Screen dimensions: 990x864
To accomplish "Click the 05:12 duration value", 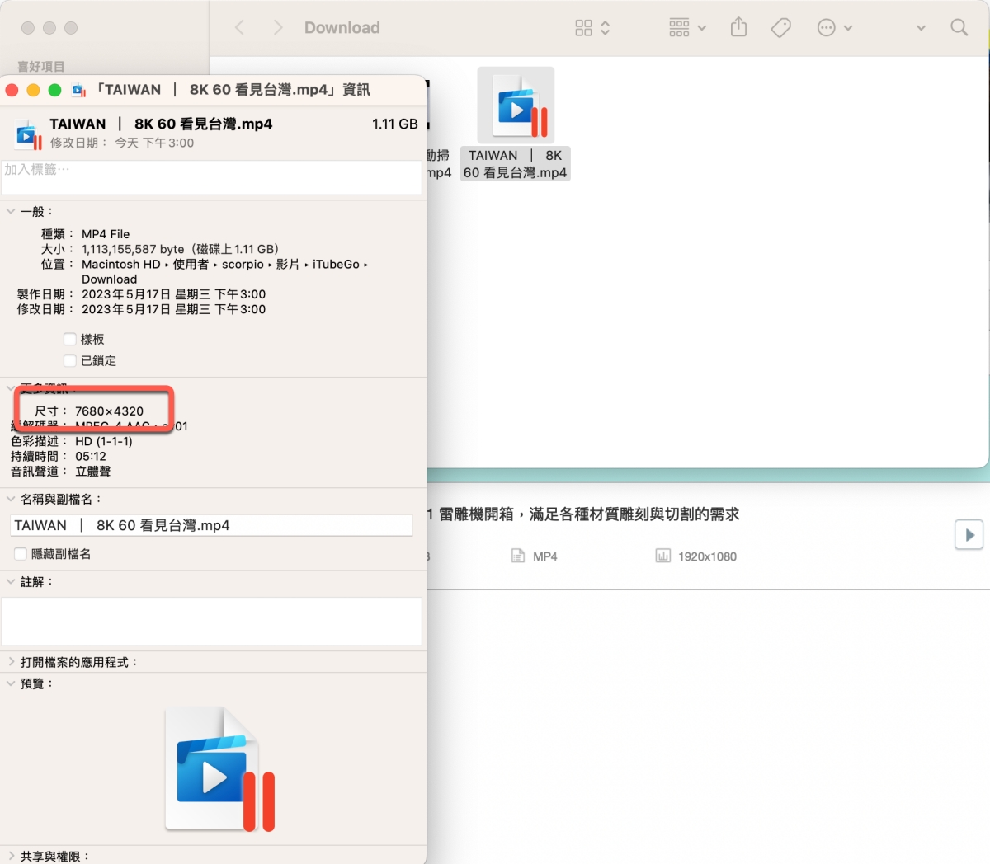I will tap(91, 456).
